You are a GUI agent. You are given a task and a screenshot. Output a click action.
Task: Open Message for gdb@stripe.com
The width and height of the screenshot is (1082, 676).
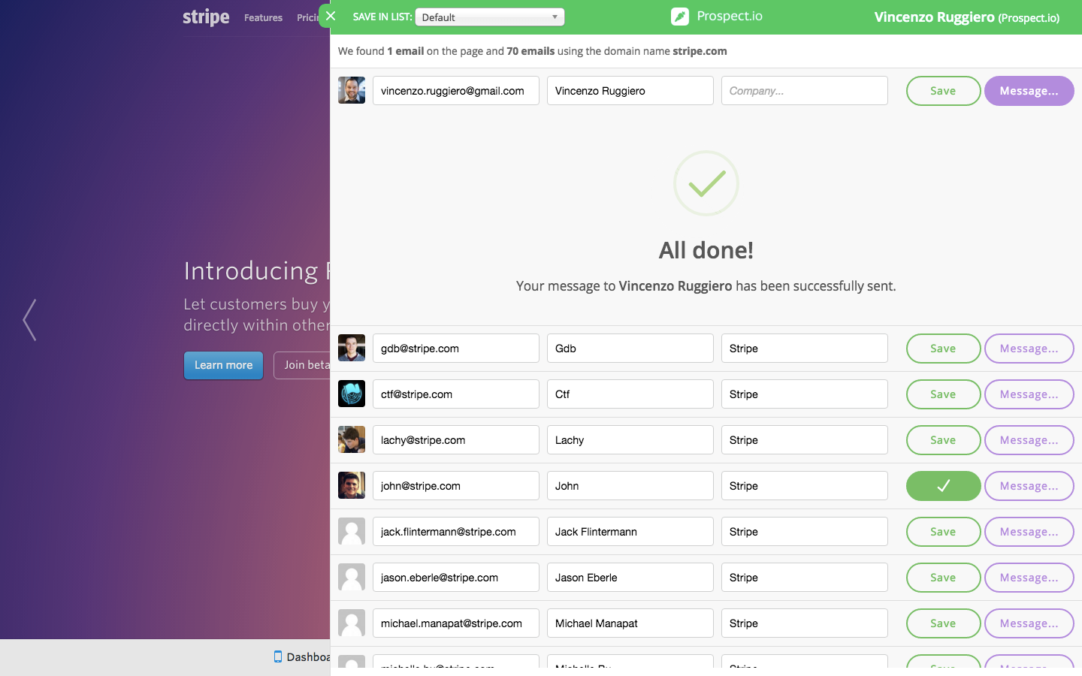(1029, 349)
